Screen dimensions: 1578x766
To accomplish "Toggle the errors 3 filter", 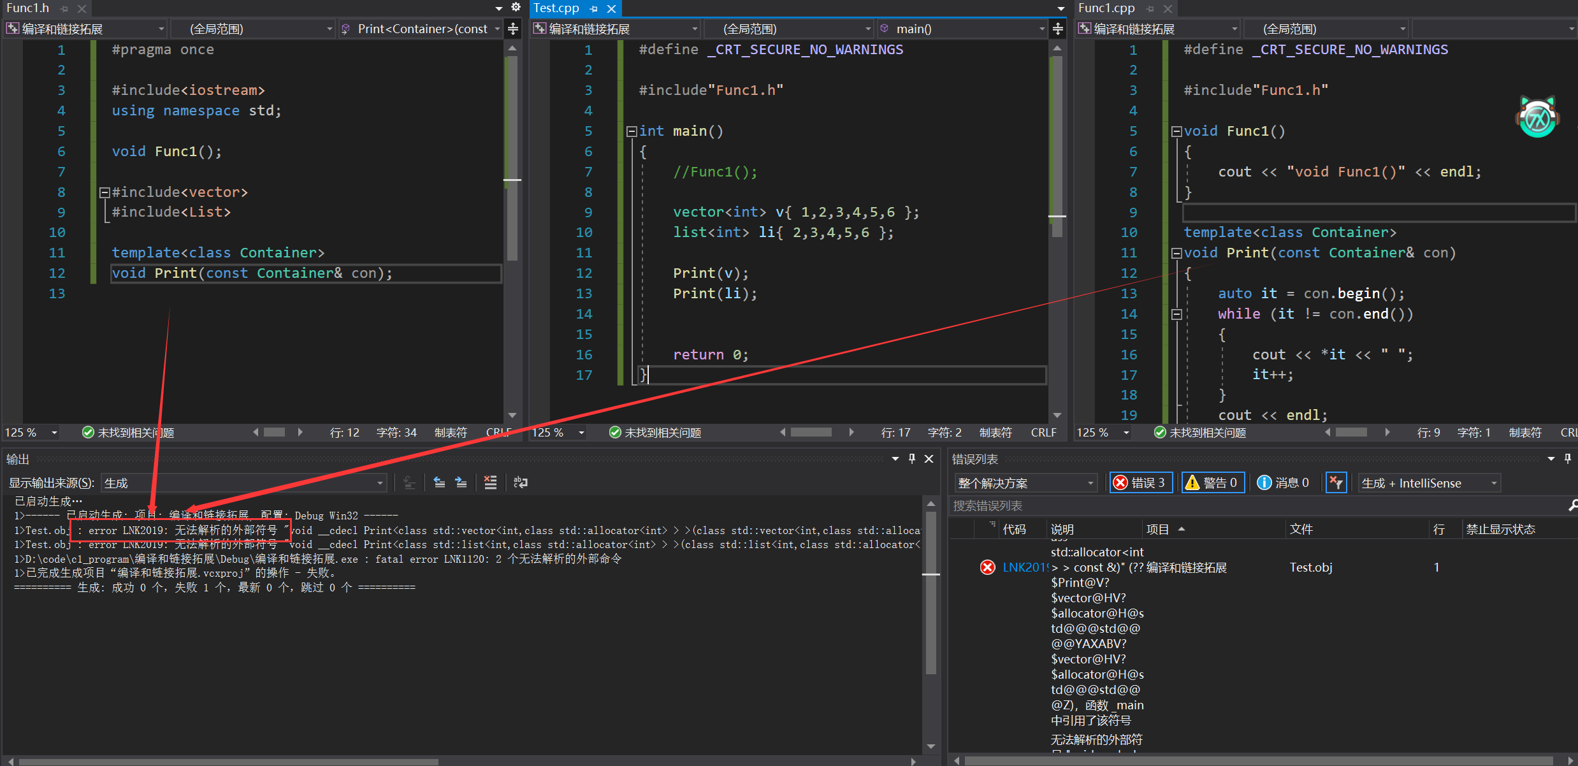I will pos(1141,482).
